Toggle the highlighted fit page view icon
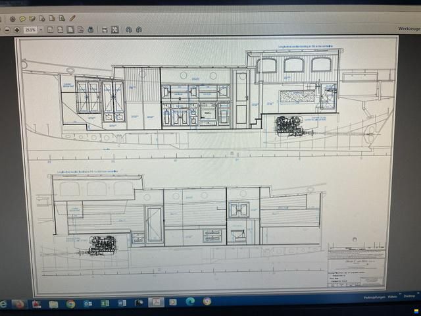Screen dimensions: 421x316 click(x=70, y=30)
